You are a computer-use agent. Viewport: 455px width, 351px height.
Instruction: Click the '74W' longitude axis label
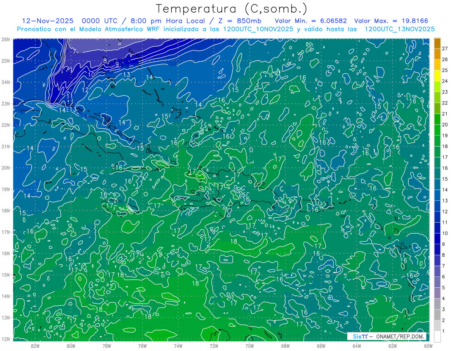click(x=178, y=345)
